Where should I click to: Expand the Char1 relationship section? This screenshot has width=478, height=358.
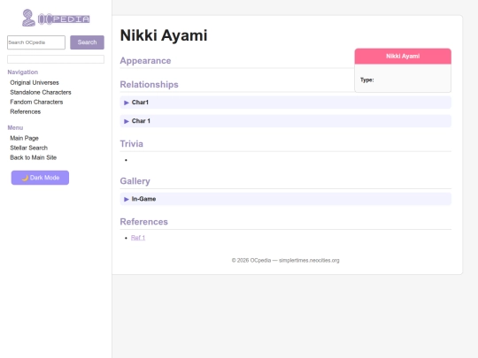point(285,103)
